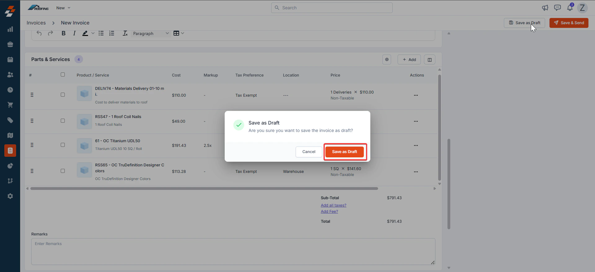This screenshot has height=272, width=595.
Task: Open the workflow branches icon in sidebar
Action: [10, 181]
